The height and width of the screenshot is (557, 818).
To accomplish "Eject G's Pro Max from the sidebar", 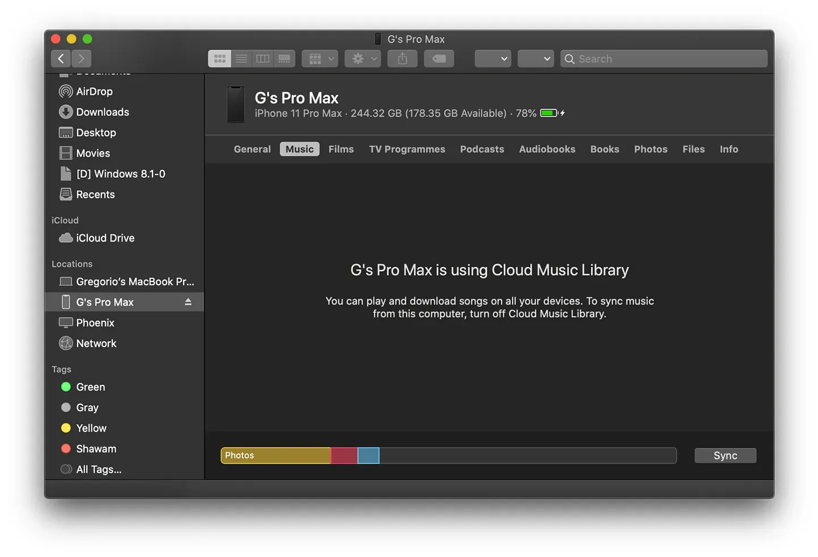I will 188,302.
